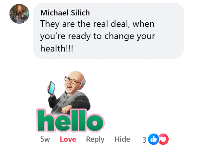Click the avatar's fist resting on hello
The image size is (208, 146).
click(x=66, y=109)
